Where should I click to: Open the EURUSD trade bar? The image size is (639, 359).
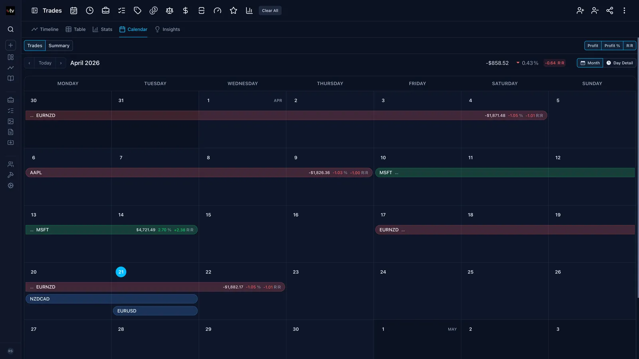pyautogui.click(x=155, y=311)
